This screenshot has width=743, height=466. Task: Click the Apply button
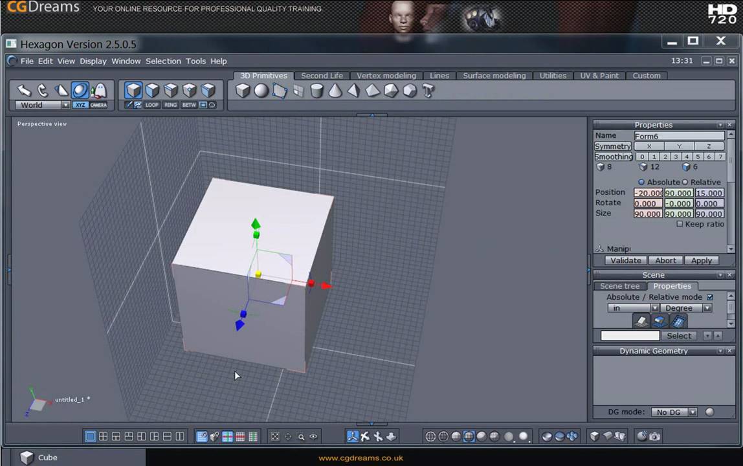[702, 261]
